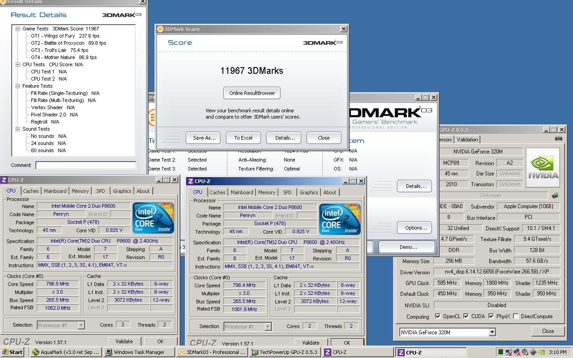Click Details... in the 3DMark Score dialog
The height and width of the screenshot is (358, 573).
[x=285, y=138]
